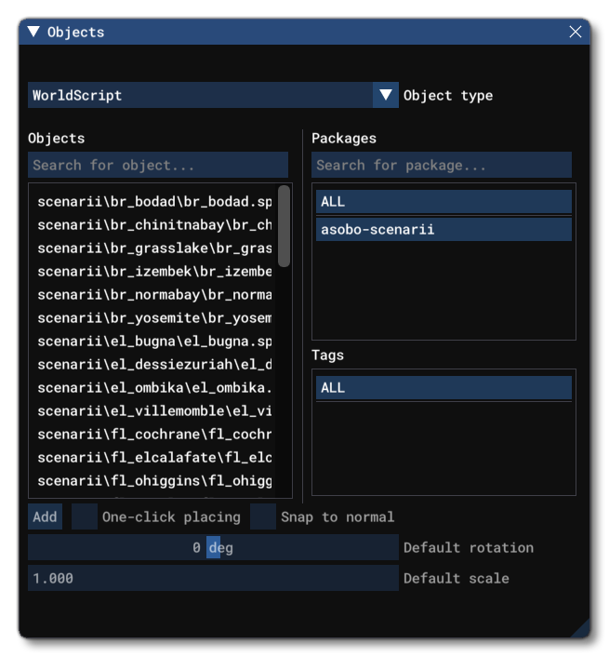Screen dimensions: 609x657
Task: Select scenarii\br_yosemite object entry
Action: [x=154, y=318]
